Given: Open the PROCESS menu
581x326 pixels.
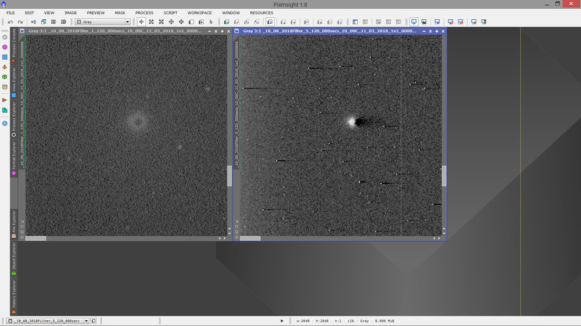Looking at the screenshot, I should (144, 13).
